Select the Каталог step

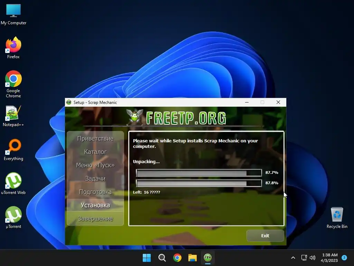(95, 152)
